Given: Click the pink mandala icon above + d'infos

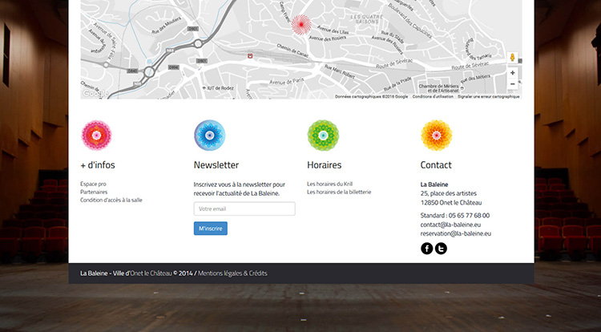Looking at the screenshot, I should coord(97,136).
